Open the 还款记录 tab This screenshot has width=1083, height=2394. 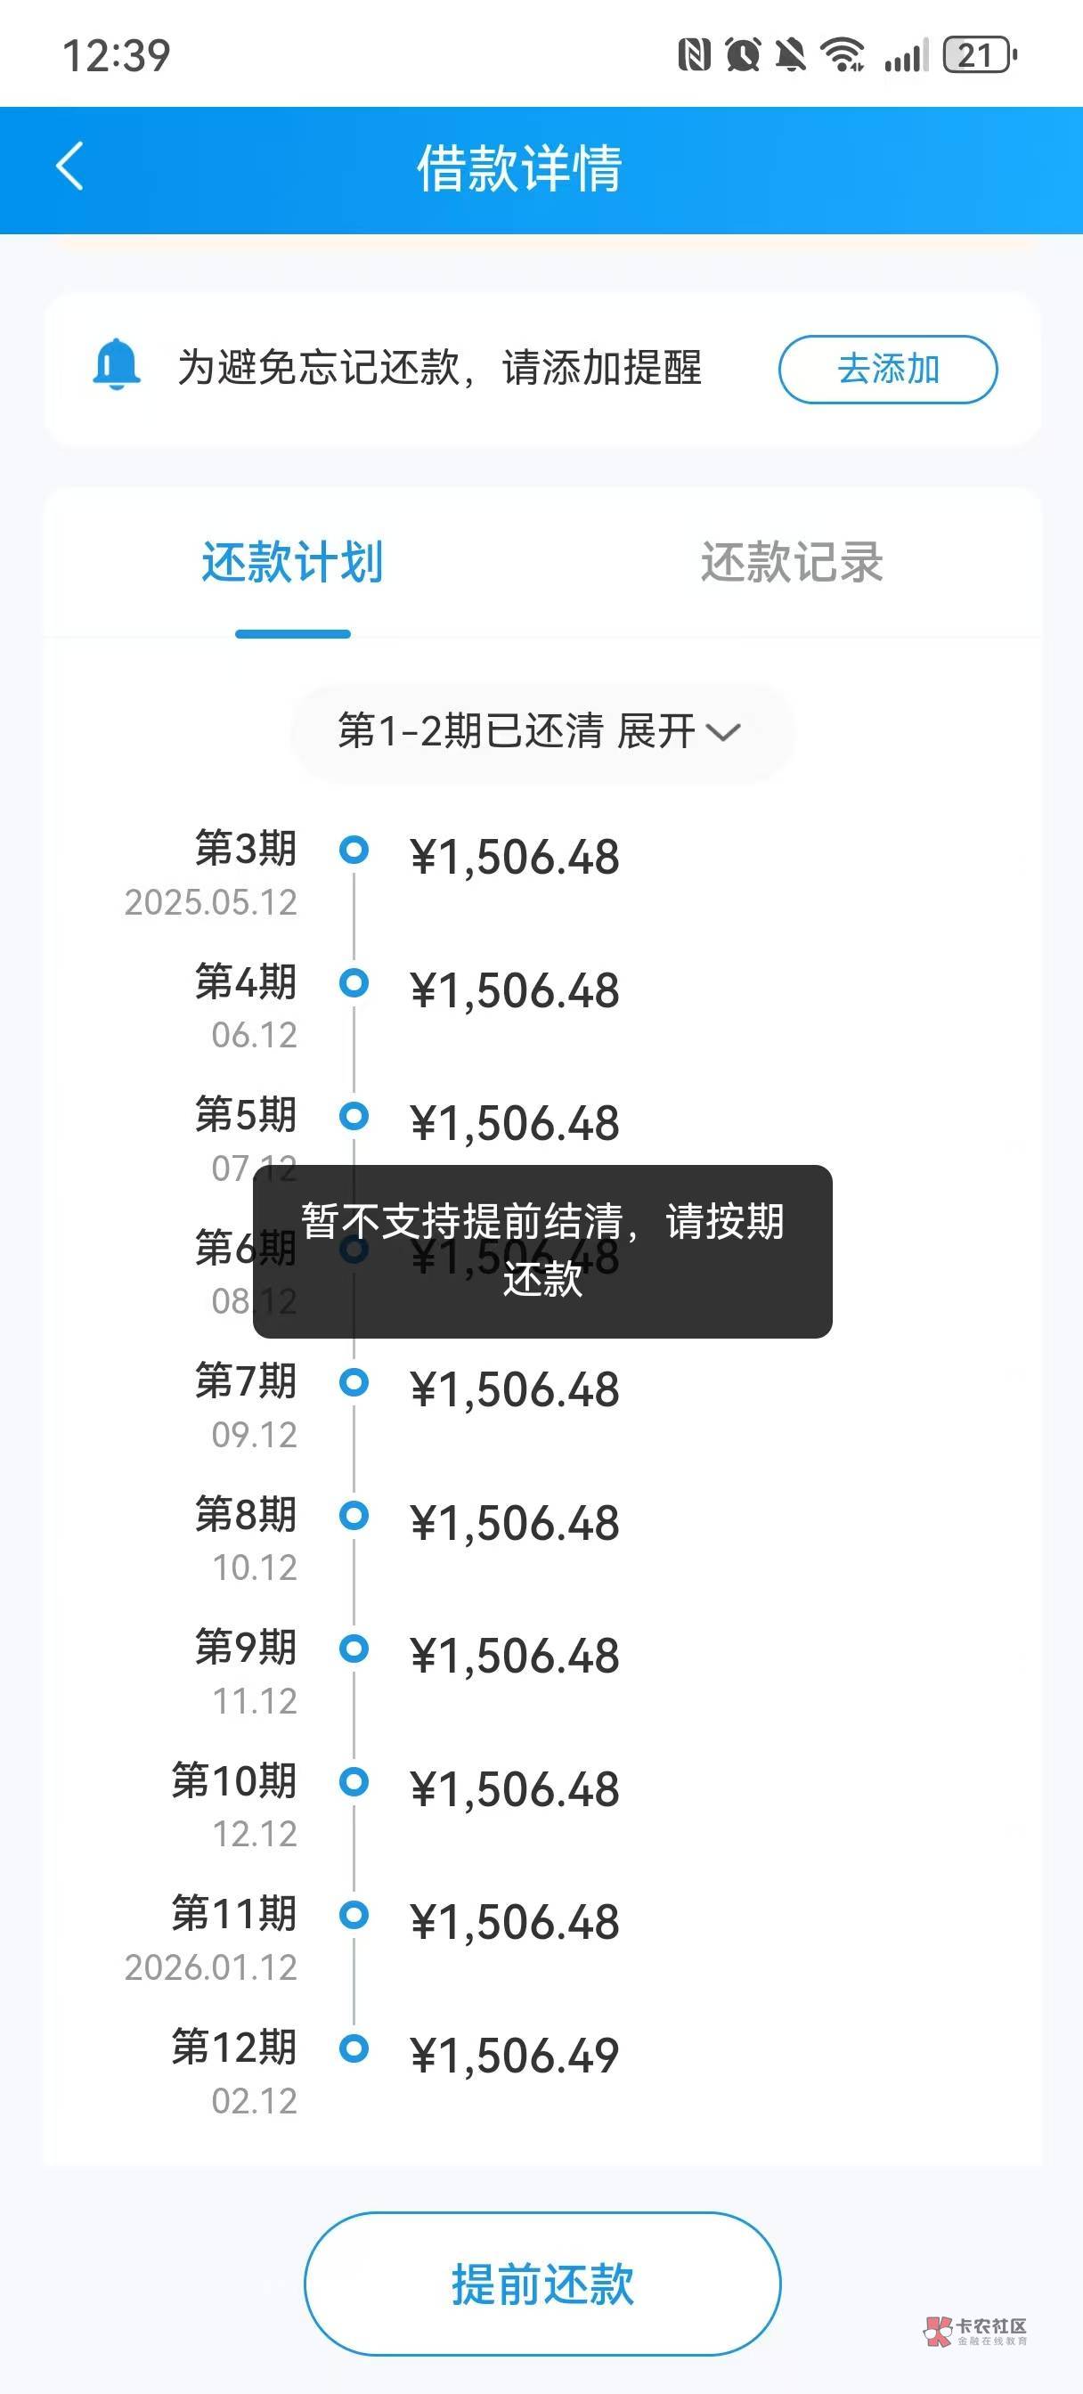click(791, 563)
